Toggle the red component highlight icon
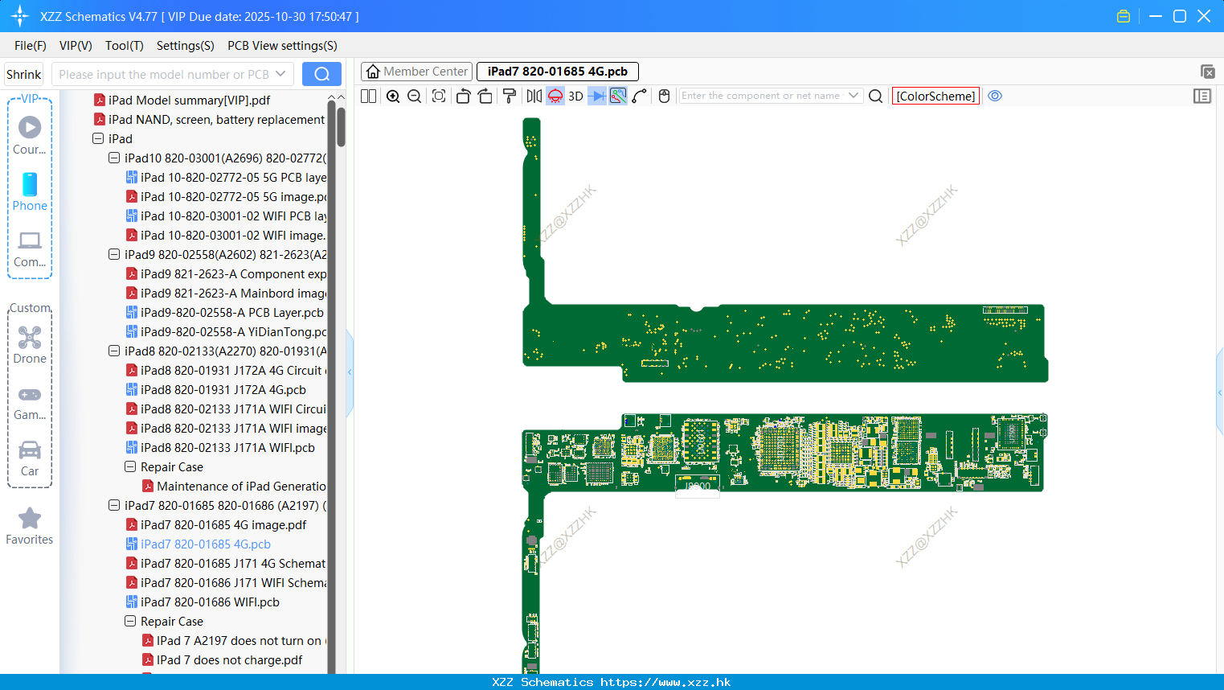 click(555, 96)
